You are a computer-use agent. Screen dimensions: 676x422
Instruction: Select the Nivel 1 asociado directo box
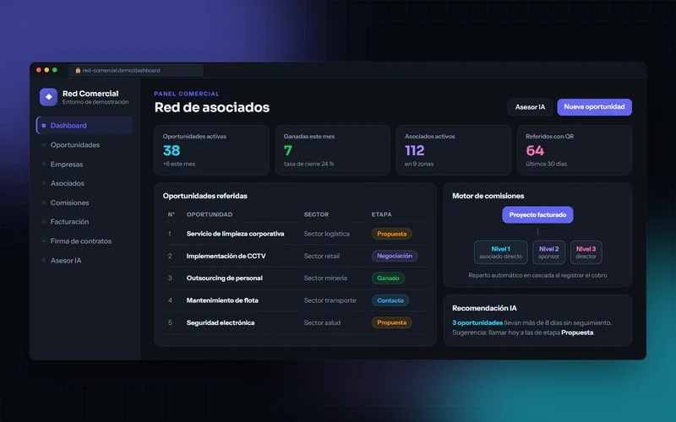[500, 252]
